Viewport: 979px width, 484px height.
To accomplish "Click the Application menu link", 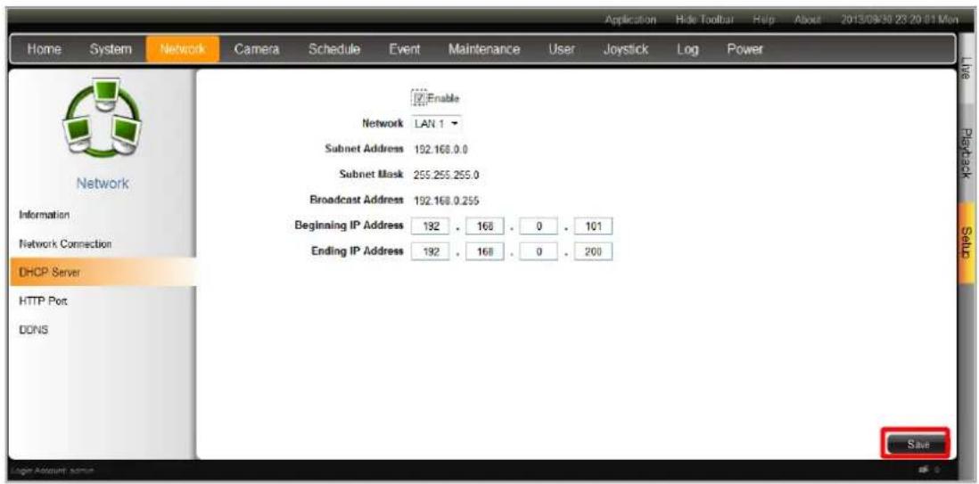I will tap(629, 21).
